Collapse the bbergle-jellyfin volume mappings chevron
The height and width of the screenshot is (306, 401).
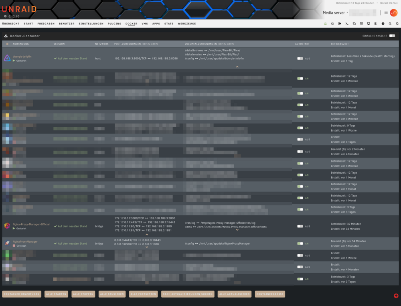[237, 67]
